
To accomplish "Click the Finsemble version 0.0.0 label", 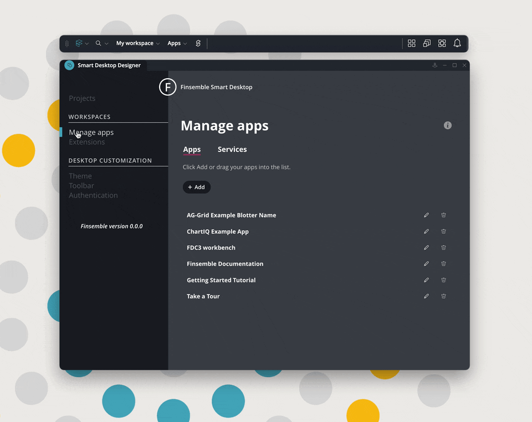I will pyautogui.click(x=111, y=226).
